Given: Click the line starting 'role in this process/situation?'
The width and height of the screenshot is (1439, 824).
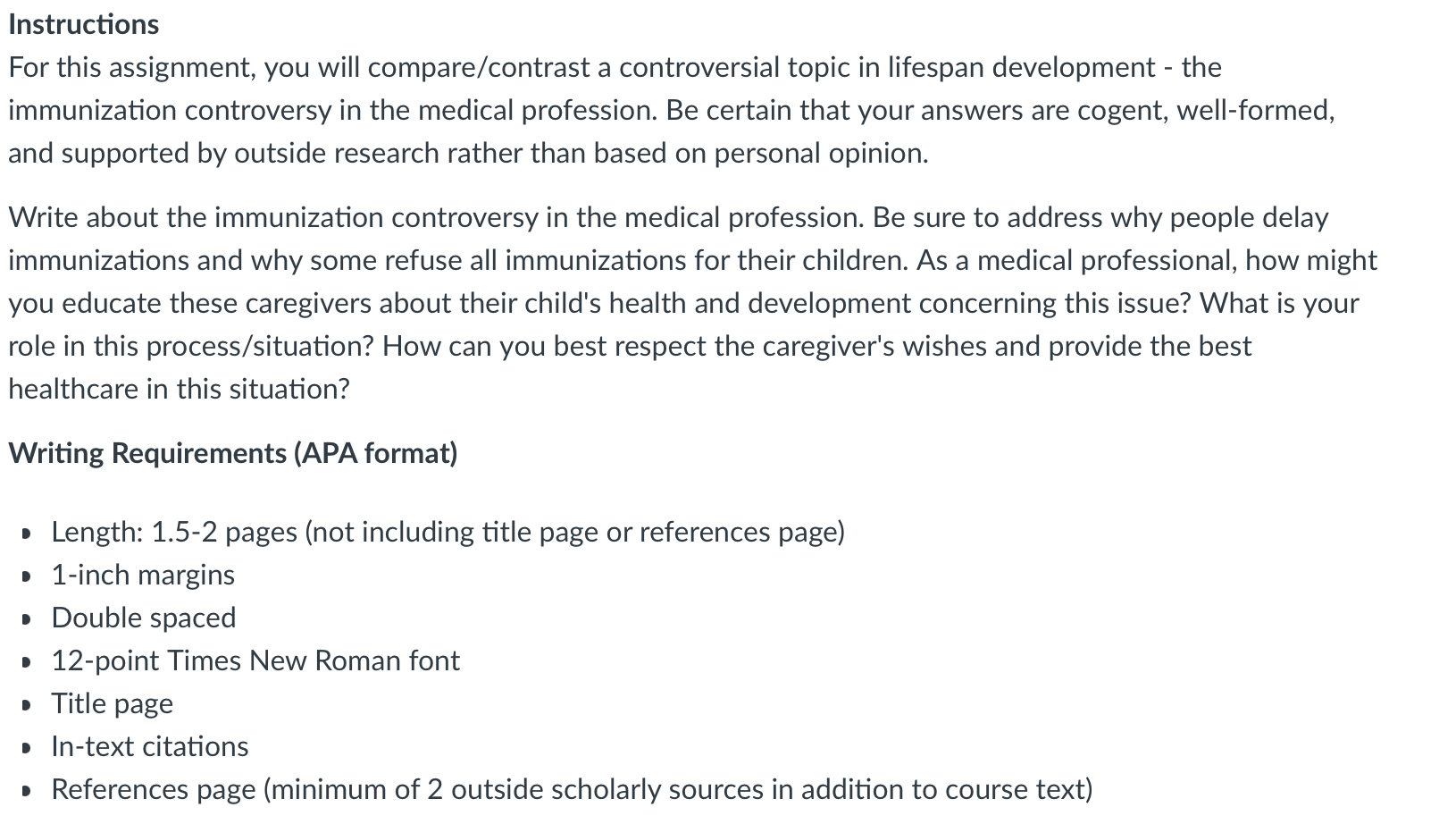Looking at the screenshot, I should point(630,346).
